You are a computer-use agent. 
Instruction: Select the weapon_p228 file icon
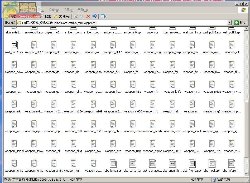click(x=93, y=124)
